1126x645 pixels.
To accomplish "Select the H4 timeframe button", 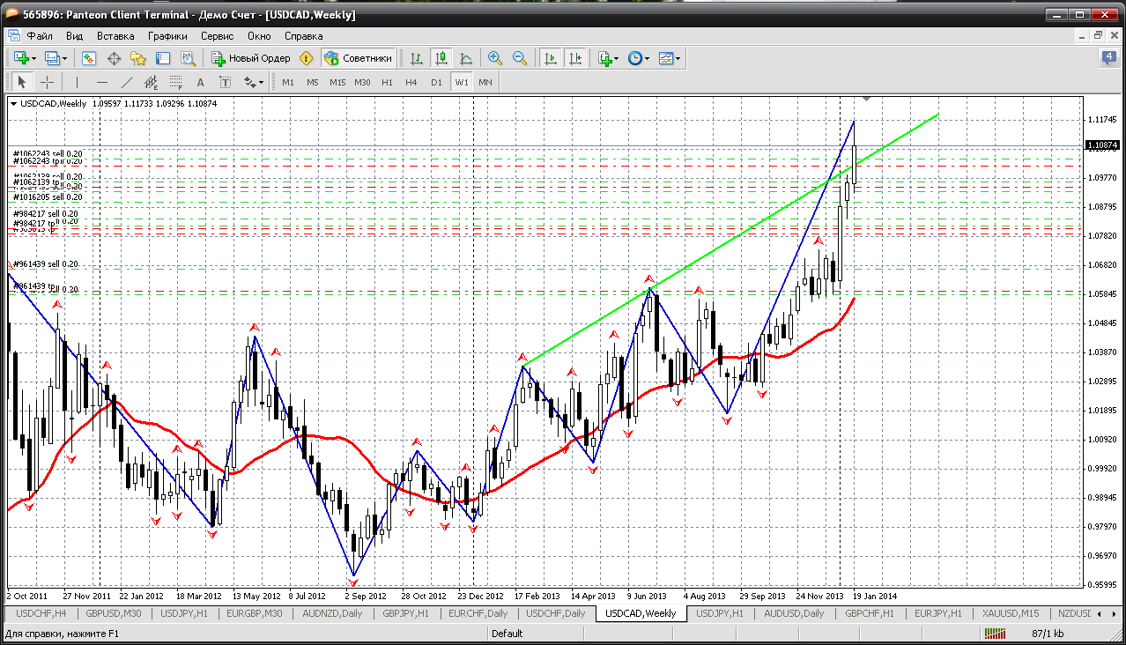I will coord(411,82).
